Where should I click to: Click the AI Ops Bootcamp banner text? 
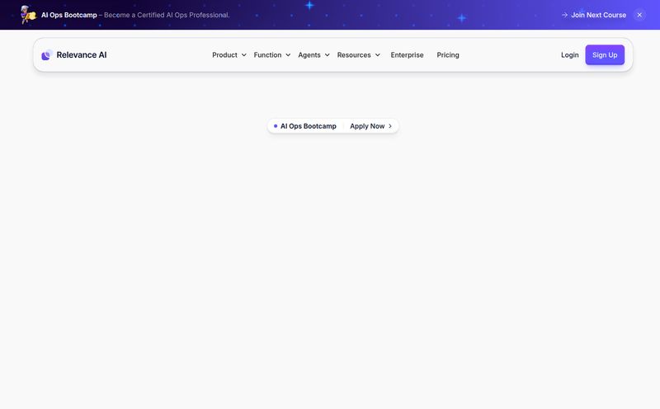coord(69,15)
